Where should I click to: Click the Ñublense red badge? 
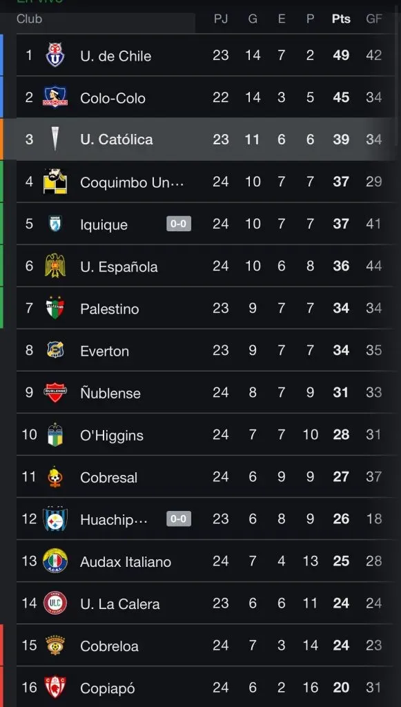click(x=55, y=392)
